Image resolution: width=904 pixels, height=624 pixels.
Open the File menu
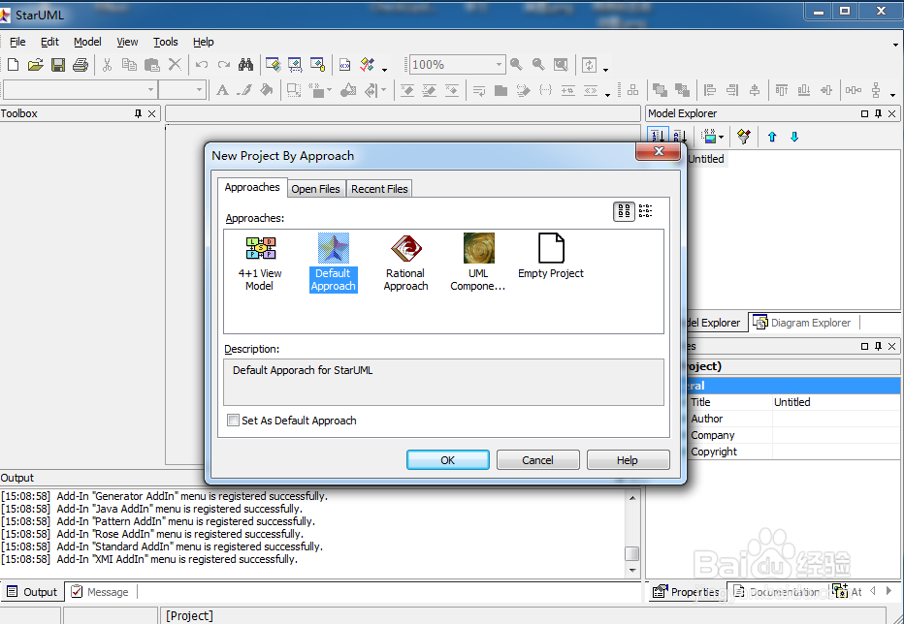coord(17,42)
